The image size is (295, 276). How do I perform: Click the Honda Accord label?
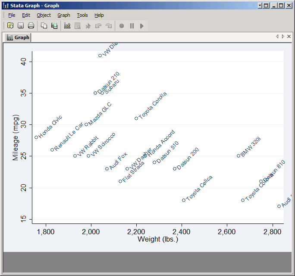coord(161,143)
